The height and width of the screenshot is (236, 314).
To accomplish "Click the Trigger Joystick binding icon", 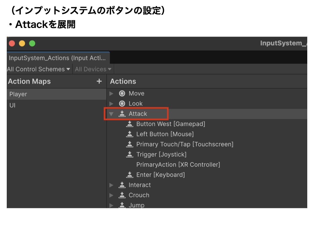I will point(130,154).
